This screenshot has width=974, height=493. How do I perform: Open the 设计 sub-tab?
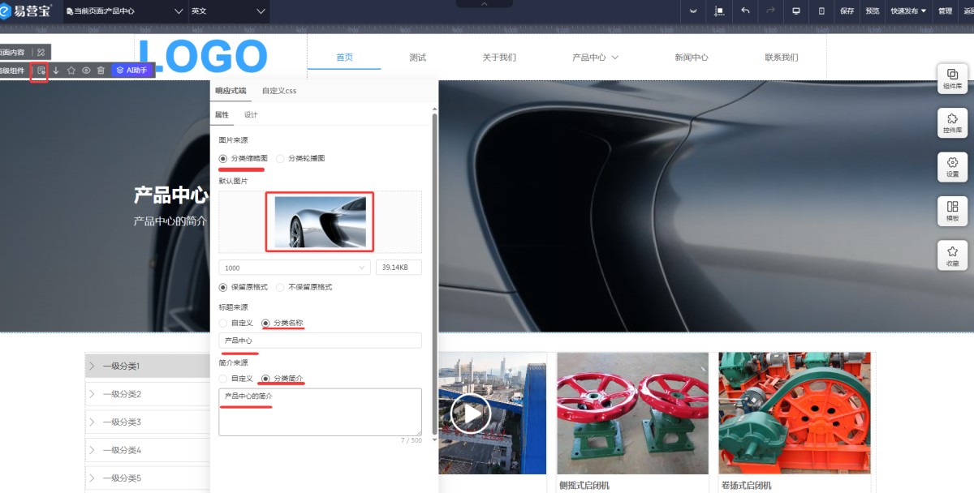[251, 115]
